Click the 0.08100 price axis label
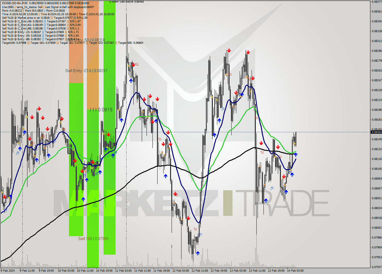The height and width of the screenshot is (274, 382). (377, 169)
